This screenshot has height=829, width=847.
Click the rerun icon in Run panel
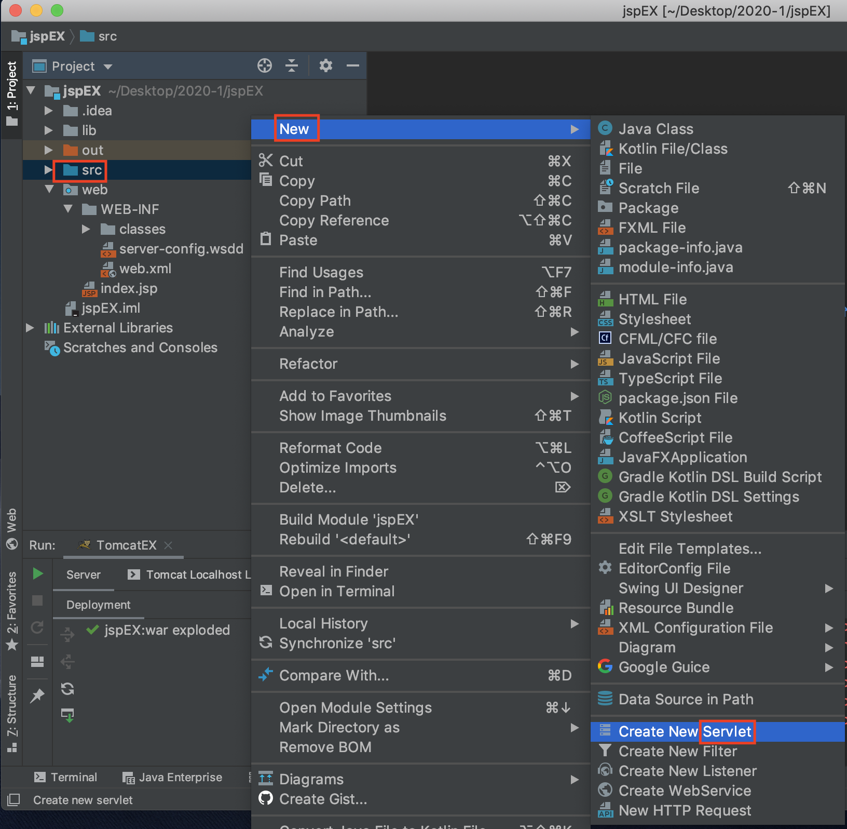[37, 627]
